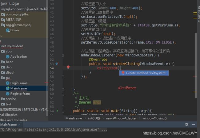Click initGUI() in the editor breadcrumb
Image resolution: width=200 pixels, height=138 pixels.
pos(94,118)
